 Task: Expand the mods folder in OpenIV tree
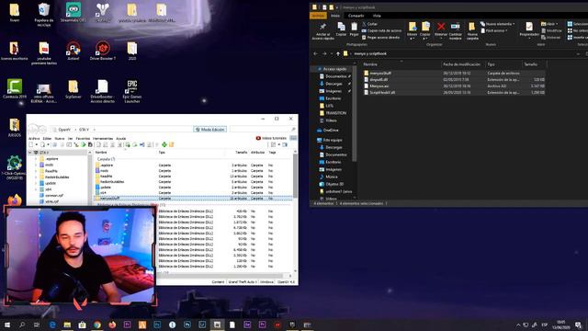click(37, 165)
